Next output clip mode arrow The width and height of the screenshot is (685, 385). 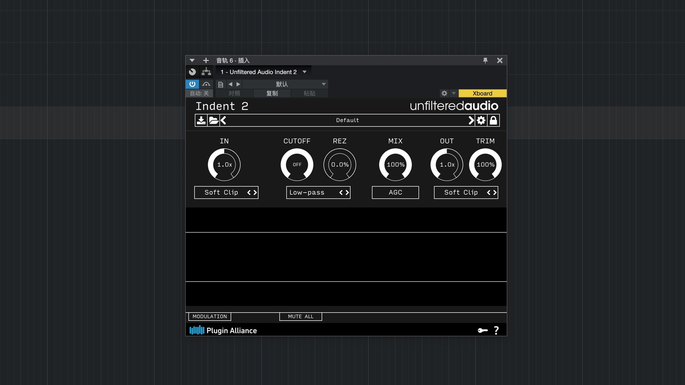point(495,192)
